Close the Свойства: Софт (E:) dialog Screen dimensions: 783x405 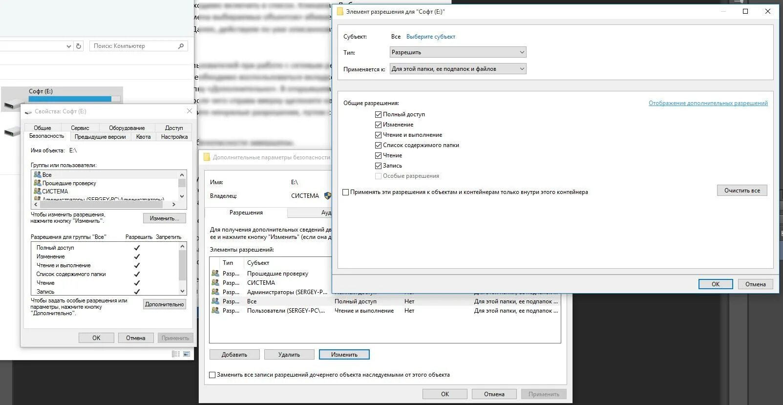(190, 111)
